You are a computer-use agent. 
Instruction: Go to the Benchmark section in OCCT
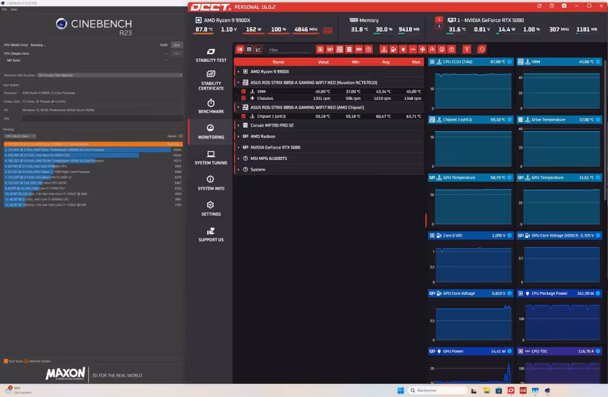pyautogui.click(x=211, y=106)
